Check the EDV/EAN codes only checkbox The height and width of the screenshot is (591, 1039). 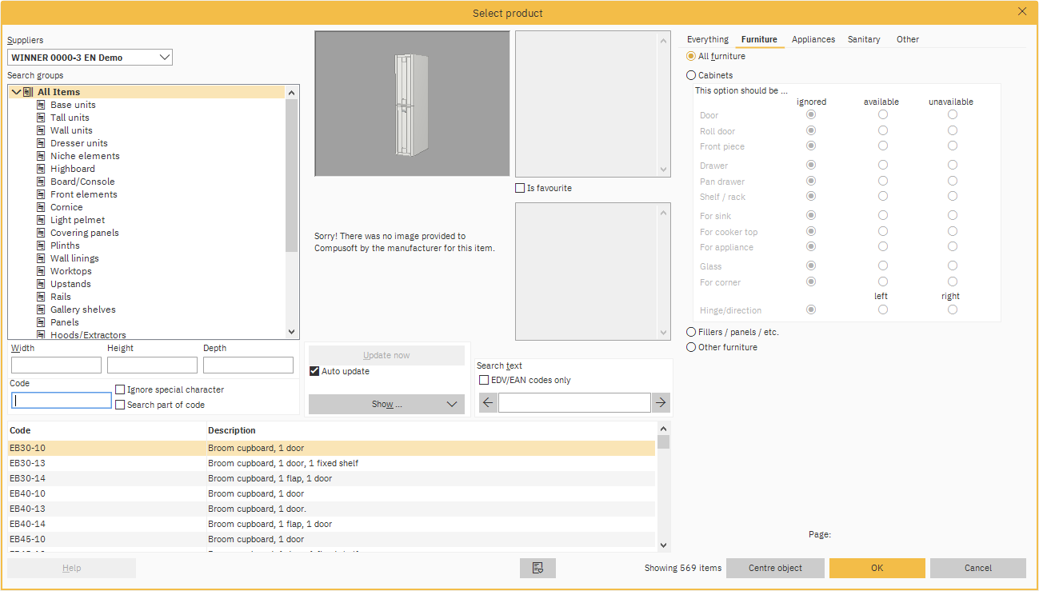tap(483, 380)
